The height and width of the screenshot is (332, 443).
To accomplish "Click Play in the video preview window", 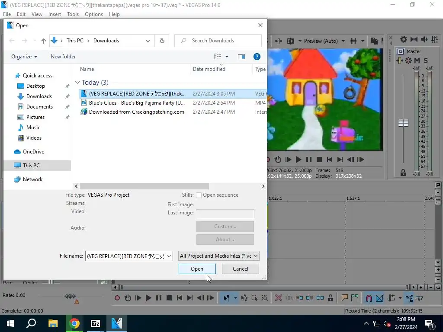I will pyautogui.click(x=299, y=160).
